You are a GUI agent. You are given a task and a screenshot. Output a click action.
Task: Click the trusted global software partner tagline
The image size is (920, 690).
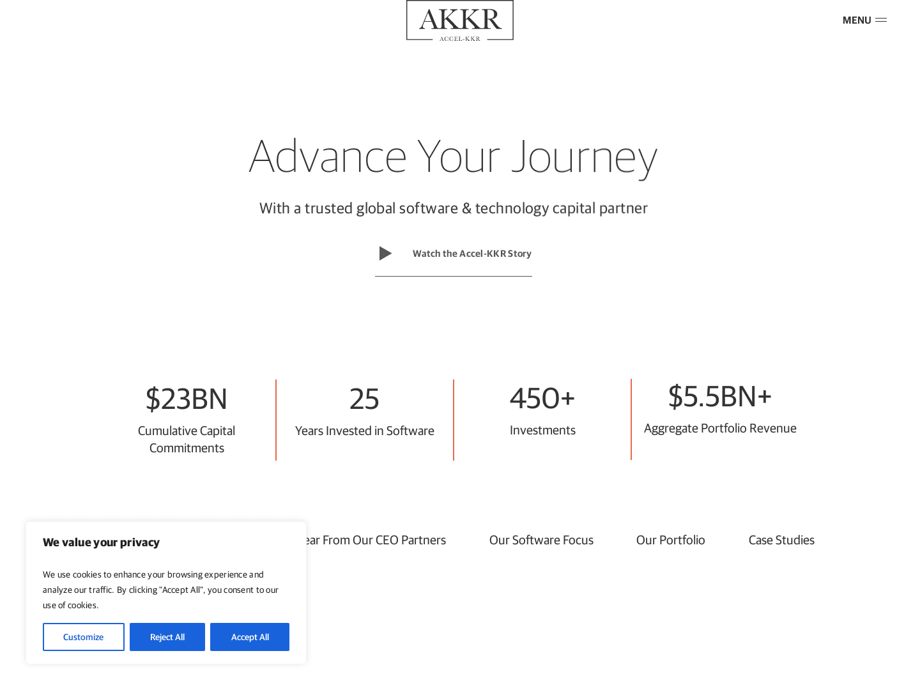[x=453, y=208]
